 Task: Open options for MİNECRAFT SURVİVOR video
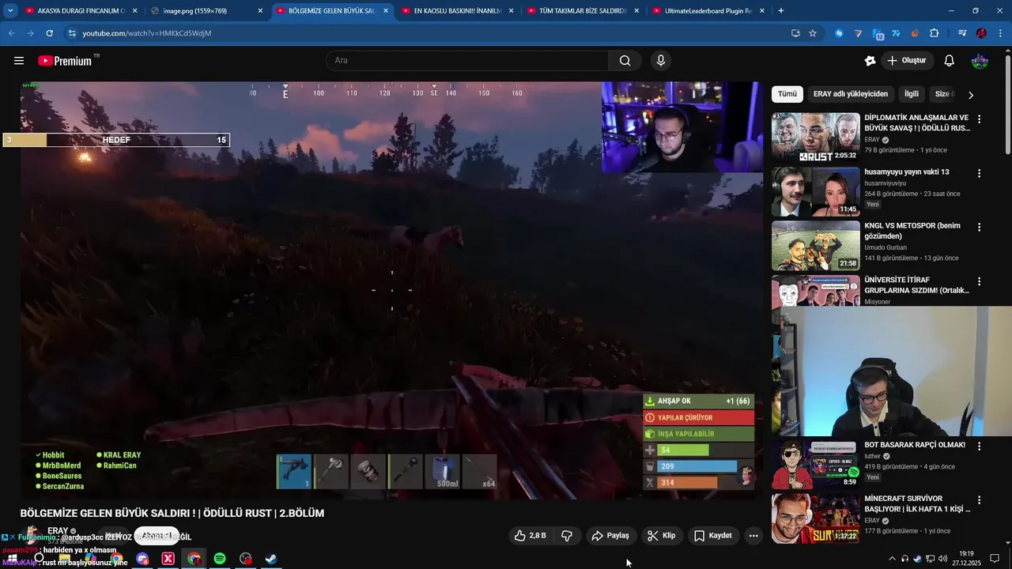pos(979,500)
